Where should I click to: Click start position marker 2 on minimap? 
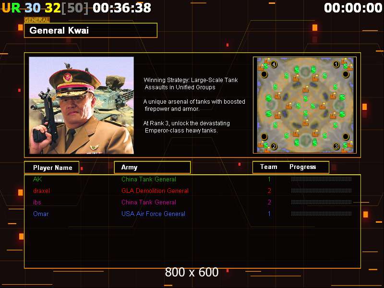pyautogui.click(x=274, y=146)
